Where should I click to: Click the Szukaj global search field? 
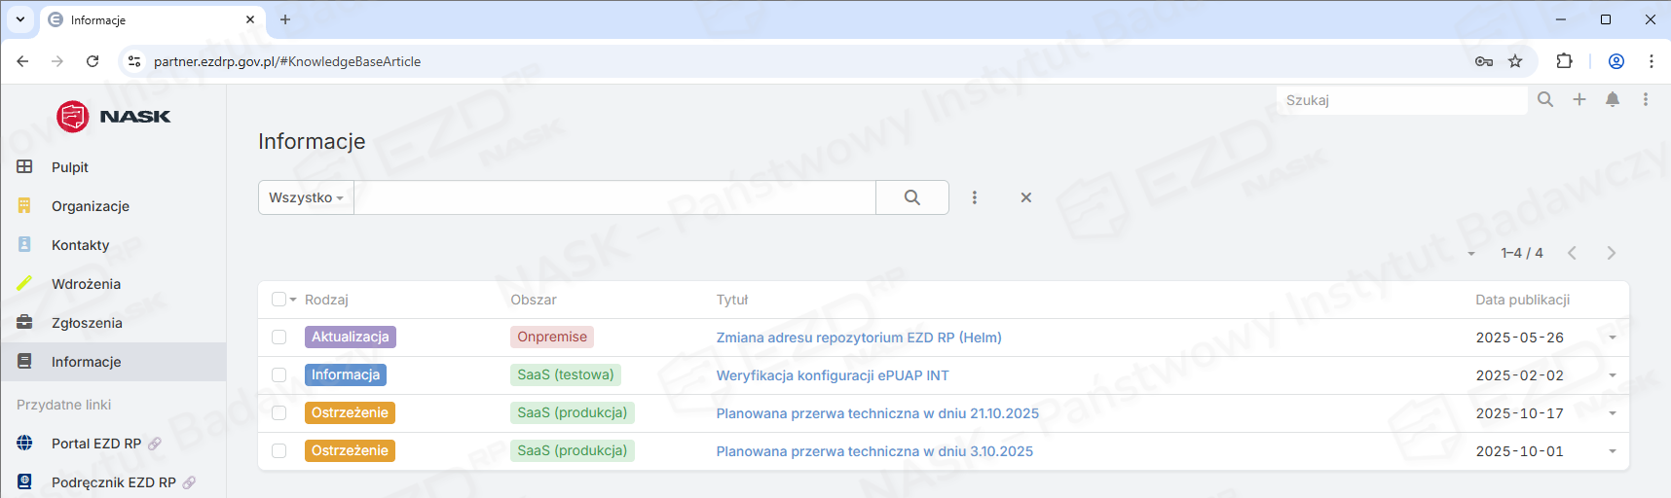(1402, 100)
